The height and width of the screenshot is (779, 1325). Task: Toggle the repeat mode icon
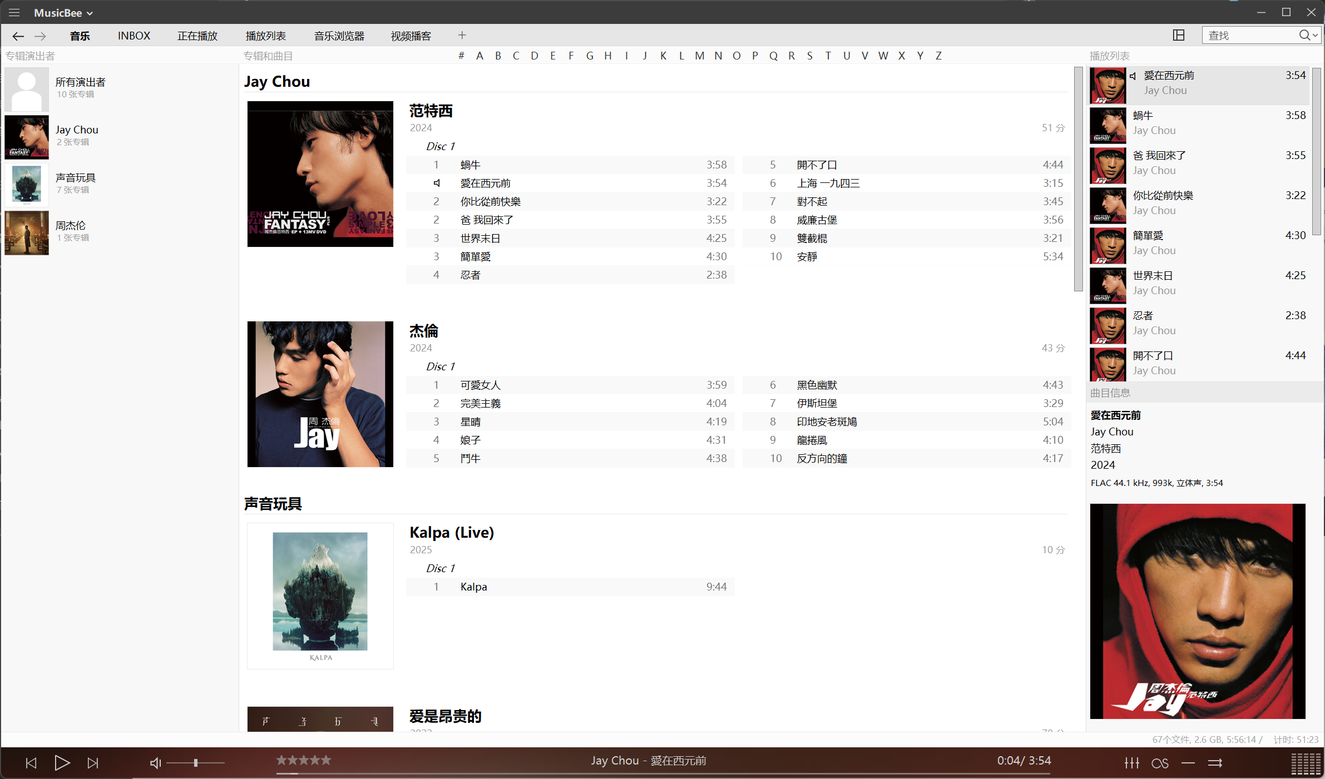(x=1188, y=763)
